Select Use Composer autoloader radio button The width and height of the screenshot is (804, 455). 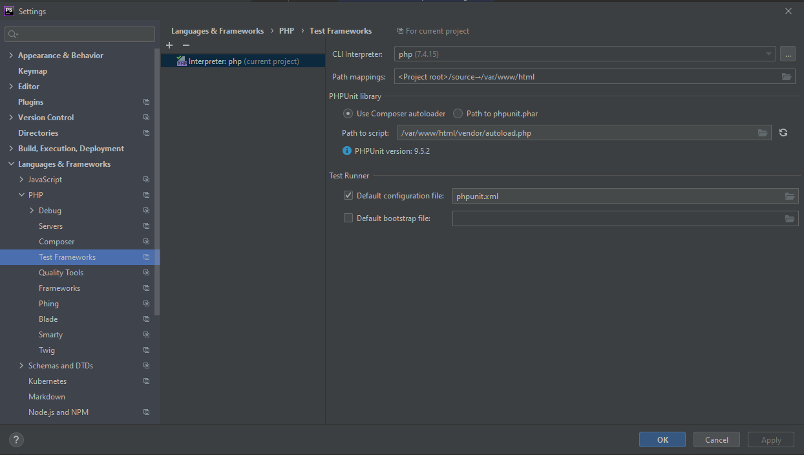click(348, 113)
